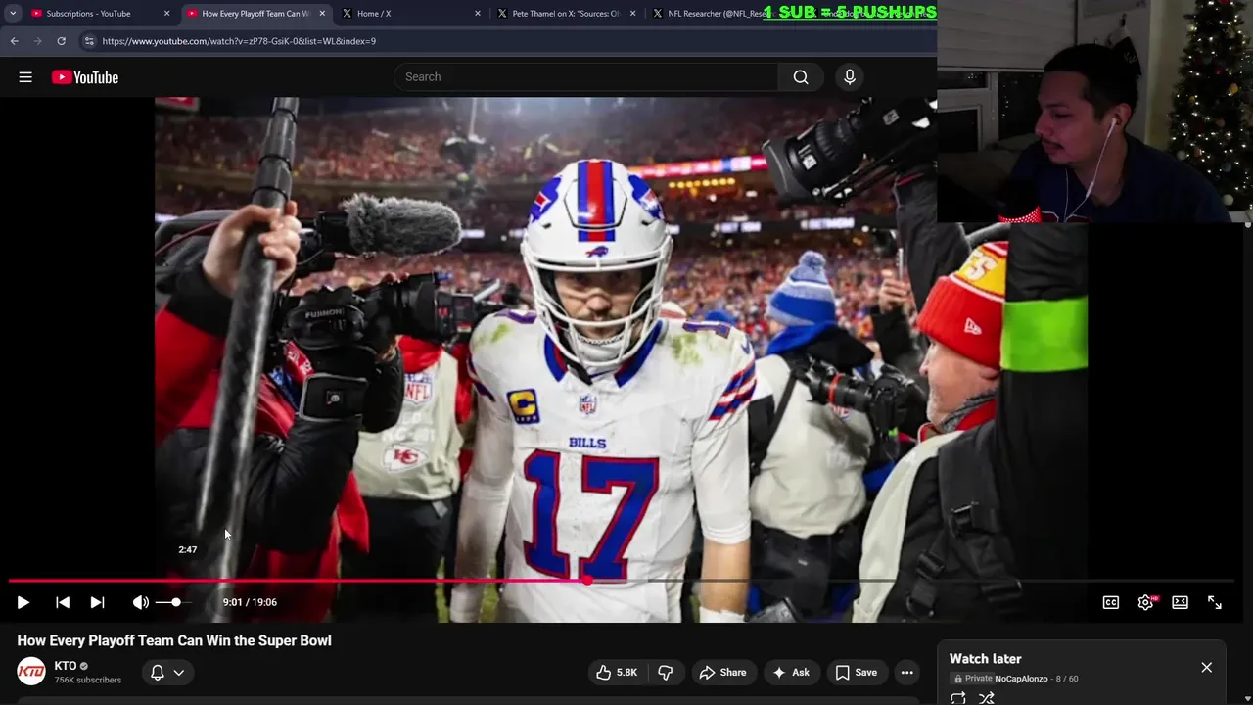Like the video with 5.8K likes
This screenshot has width=1253, height=705.
click(x=617, y=673)
